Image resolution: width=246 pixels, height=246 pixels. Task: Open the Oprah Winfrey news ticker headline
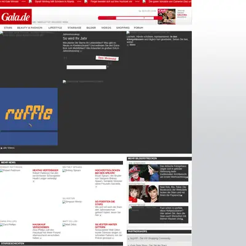click(54, 1)
